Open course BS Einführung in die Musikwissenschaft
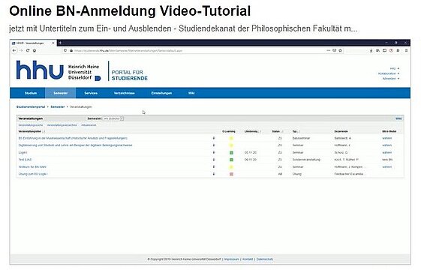Image resolution: width=421 pixels, height=270 pixels. tap(73, 138)
